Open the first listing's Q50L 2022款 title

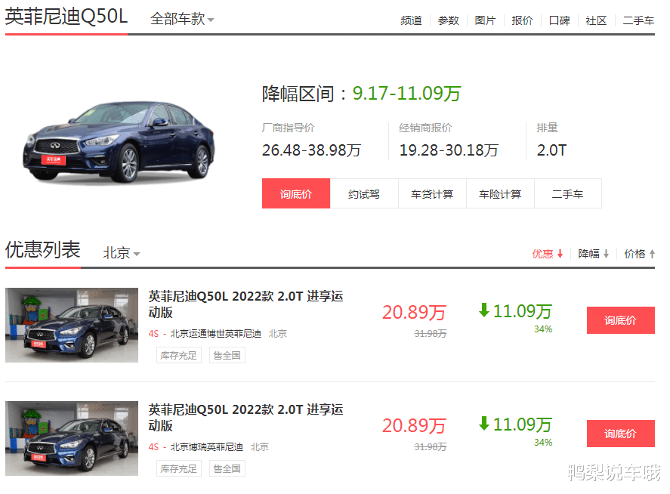click(x=245, y=304)
